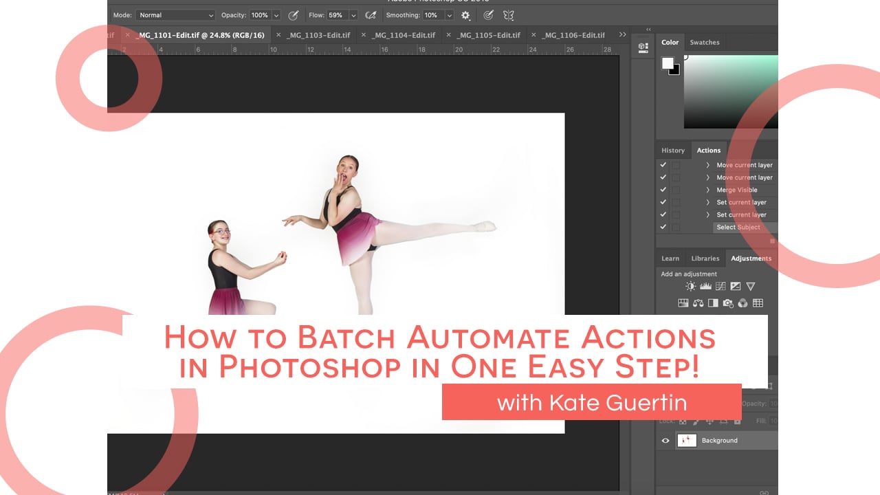880x495 pixels.
Task: Open the Libraries panel tab
Action: point(705,258)
